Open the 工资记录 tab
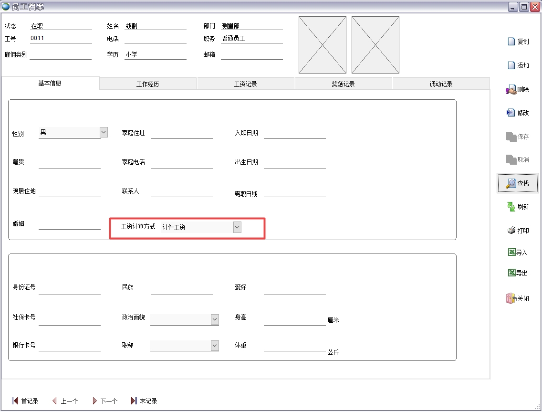The width and height of the screenshot is (542, 412). click(246, 84)
